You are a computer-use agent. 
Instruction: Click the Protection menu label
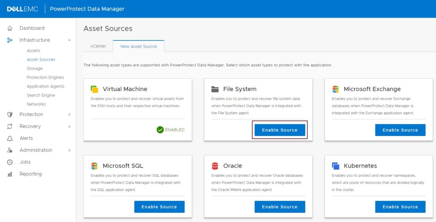point(31,114)
